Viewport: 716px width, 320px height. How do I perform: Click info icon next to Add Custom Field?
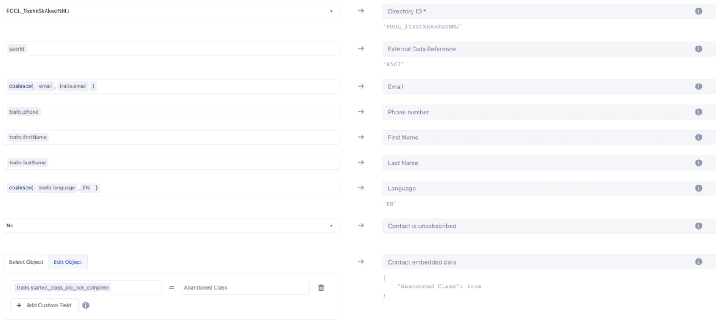[x=86, y=305]
